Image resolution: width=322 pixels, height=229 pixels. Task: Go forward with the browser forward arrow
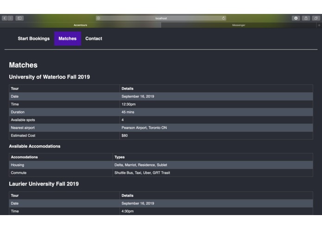point(11,18)
